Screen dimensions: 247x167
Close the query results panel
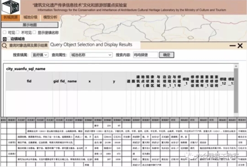240,46
